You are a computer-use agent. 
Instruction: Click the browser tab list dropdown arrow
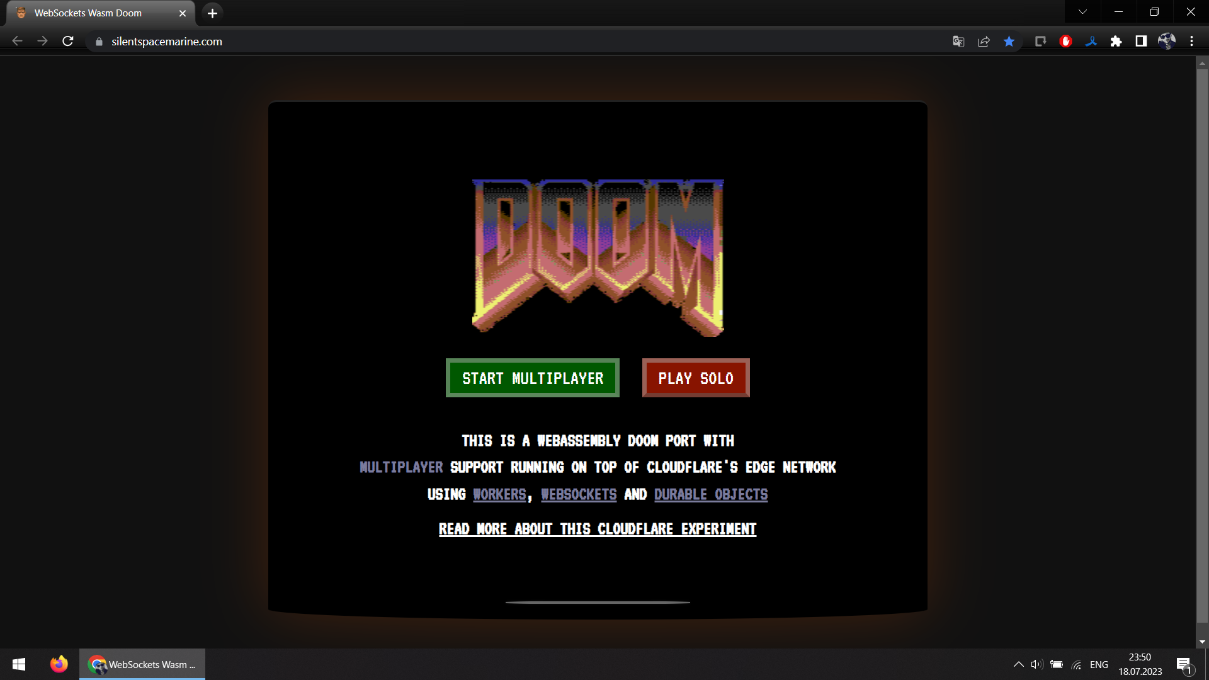click(1083, 13)
